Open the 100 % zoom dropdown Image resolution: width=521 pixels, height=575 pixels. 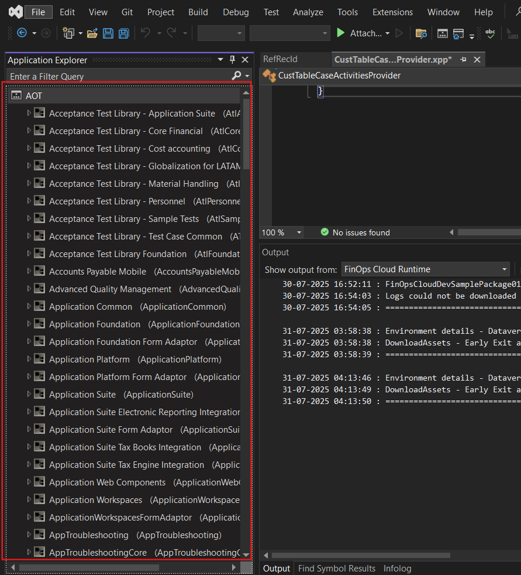click(x=299, y=232)
